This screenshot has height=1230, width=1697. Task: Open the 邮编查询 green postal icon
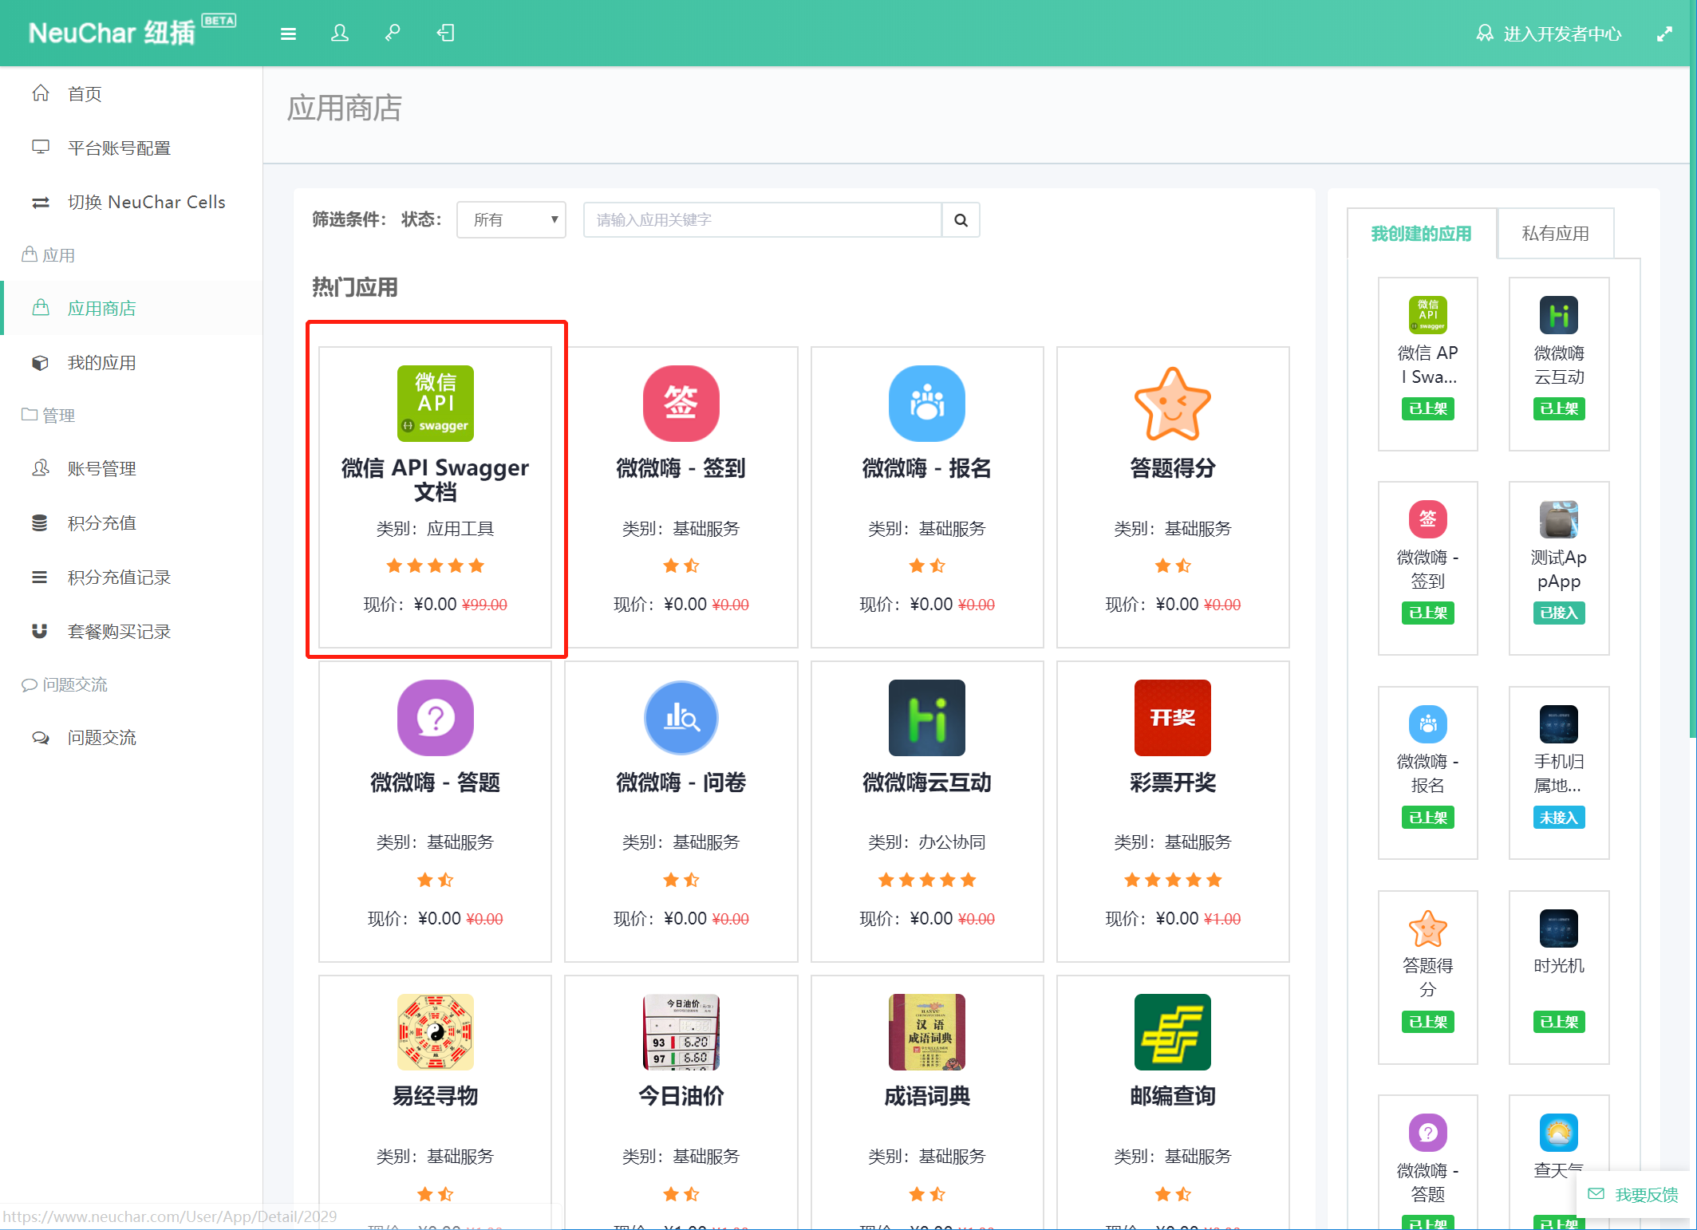click(x=1173, y=1032)
